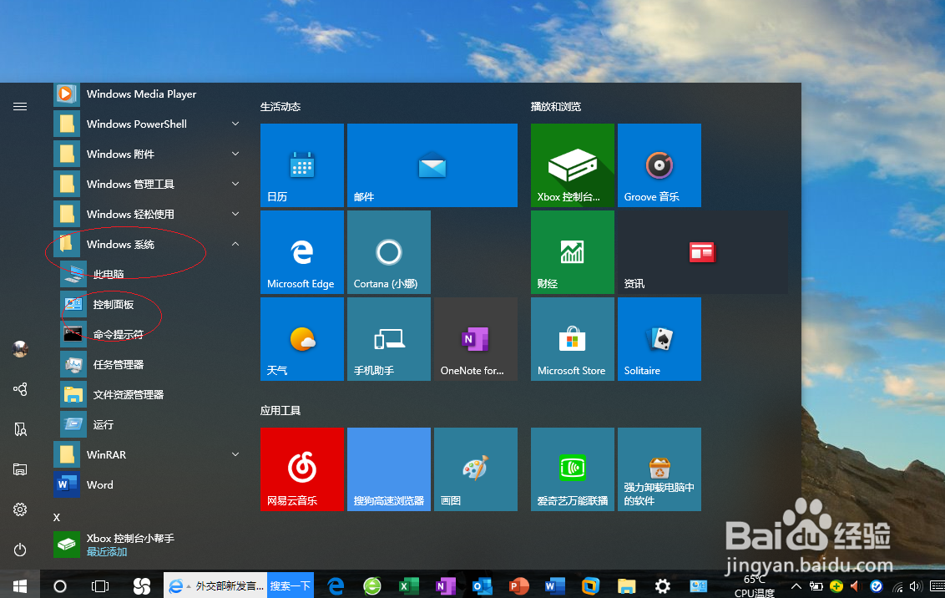This screenshot has width=945, height=598.
Task: Open PowerPoint from the taskbar
Action: pos(518,585)
